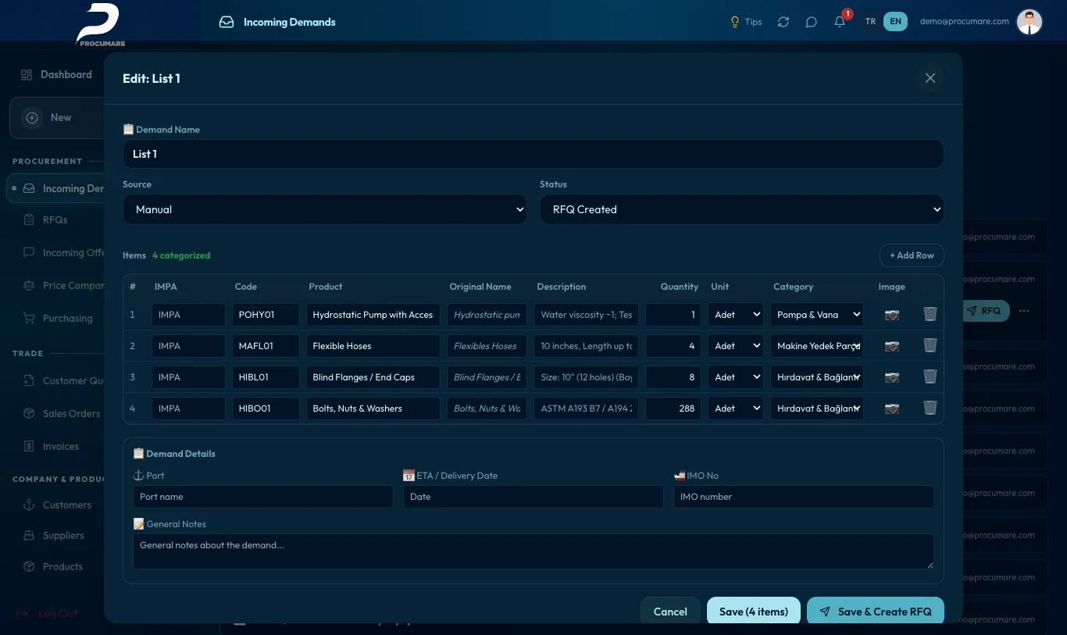Open the chat bubble icon in header

coord(812,22)
